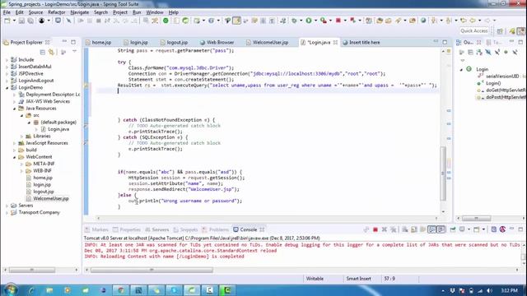Click the Save toolbar icon

[21, 21]
